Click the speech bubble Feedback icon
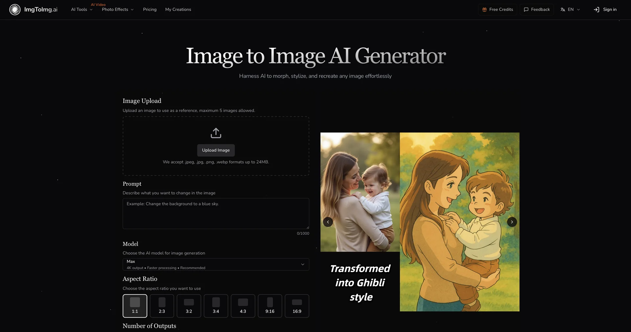Screen dimensions: 631x332 tap(526, 10)
